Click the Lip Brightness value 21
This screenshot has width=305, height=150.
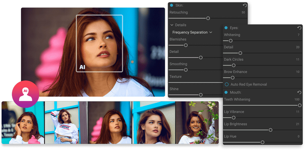click(298, 124)
